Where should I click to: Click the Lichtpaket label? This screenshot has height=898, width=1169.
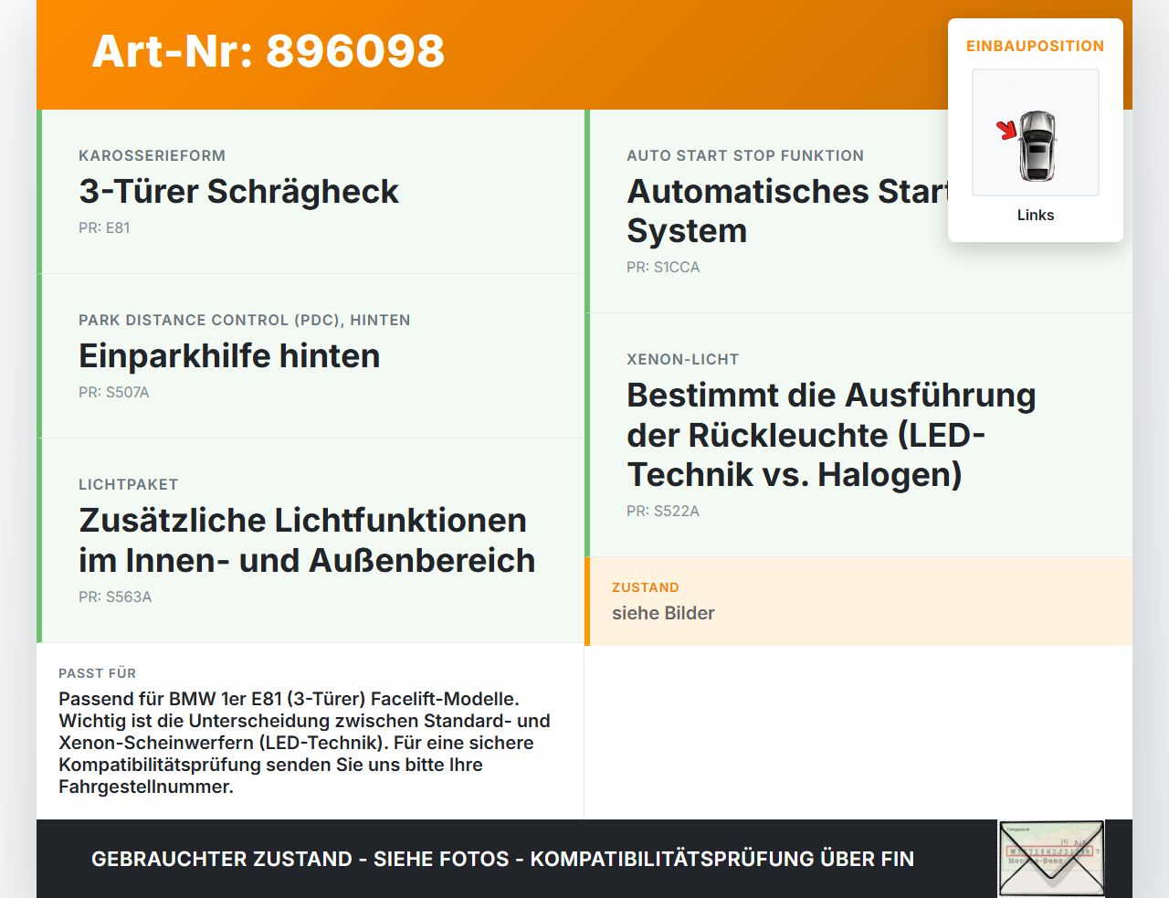point(128,484)
